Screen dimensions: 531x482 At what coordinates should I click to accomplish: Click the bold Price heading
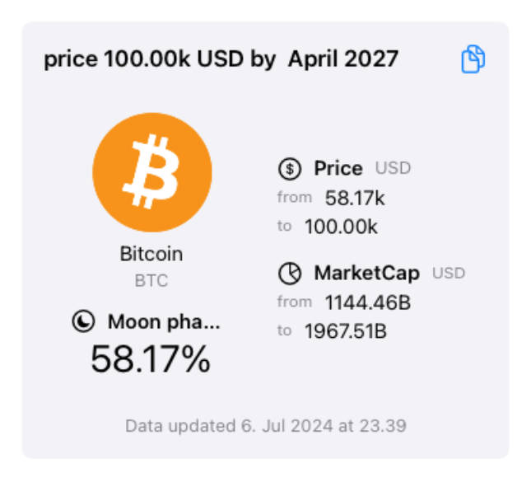click(338, 169)
